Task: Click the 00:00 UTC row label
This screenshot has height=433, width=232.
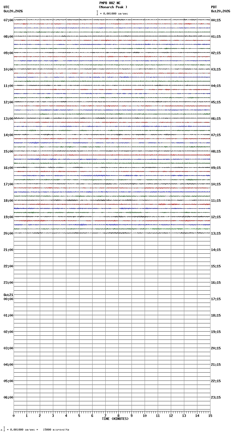Action: [8, 299]
